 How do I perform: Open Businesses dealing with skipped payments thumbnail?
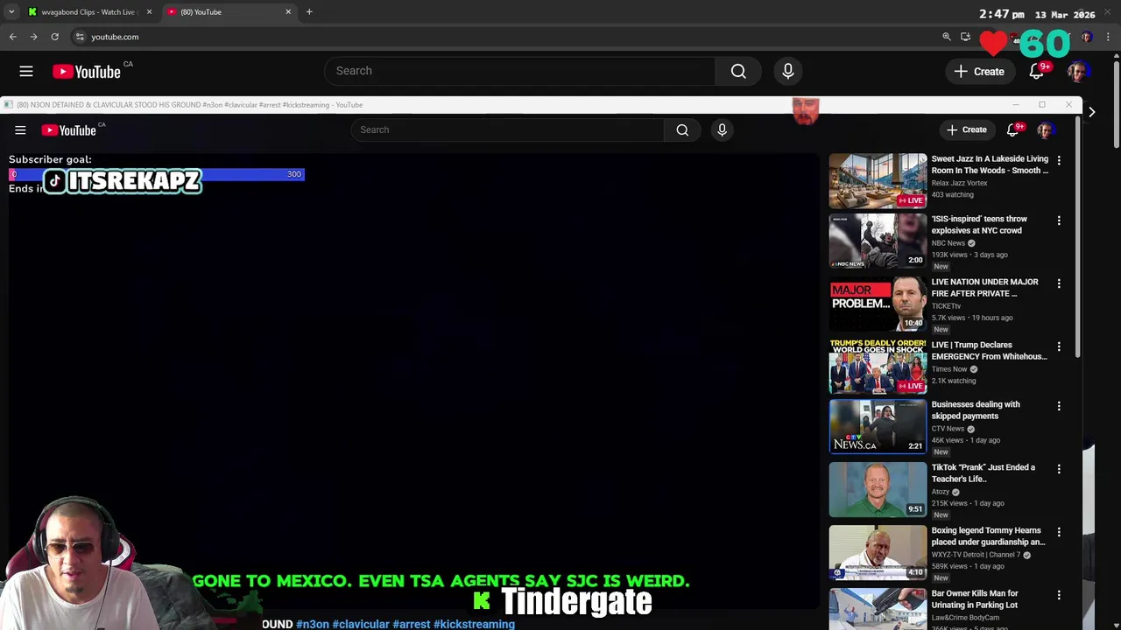pyautogui.click(x=878, y=426)
